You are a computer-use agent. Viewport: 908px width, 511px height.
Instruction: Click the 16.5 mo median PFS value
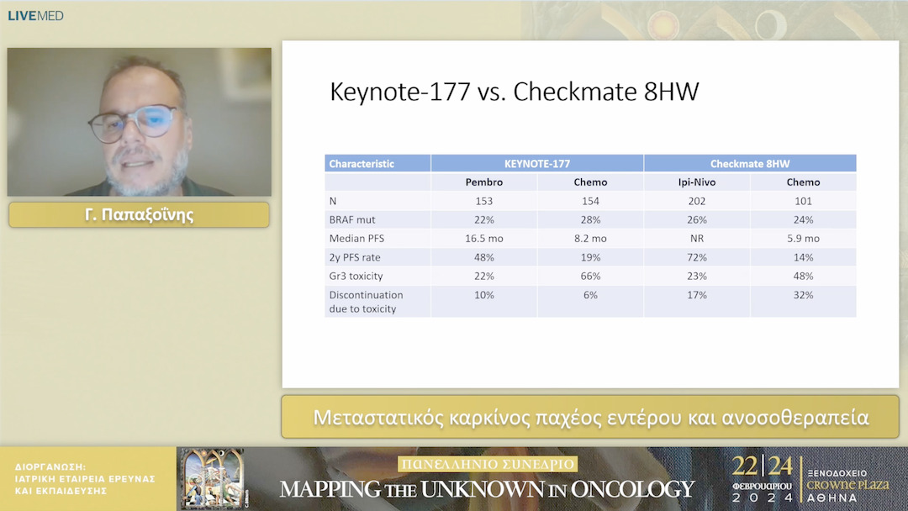tap(484, 239)
